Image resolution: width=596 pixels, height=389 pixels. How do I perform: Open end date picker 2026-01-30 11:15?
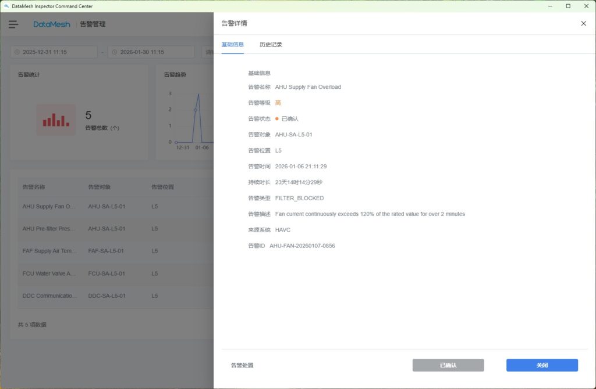tap(151, 52)
